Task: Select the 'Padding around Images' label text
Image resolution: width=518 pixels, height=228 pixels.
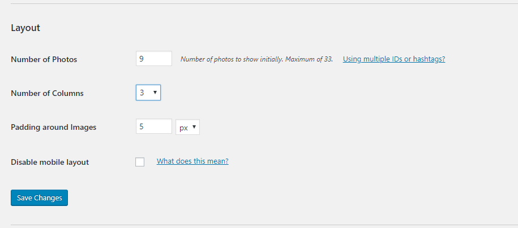Action: click(54, 127)
